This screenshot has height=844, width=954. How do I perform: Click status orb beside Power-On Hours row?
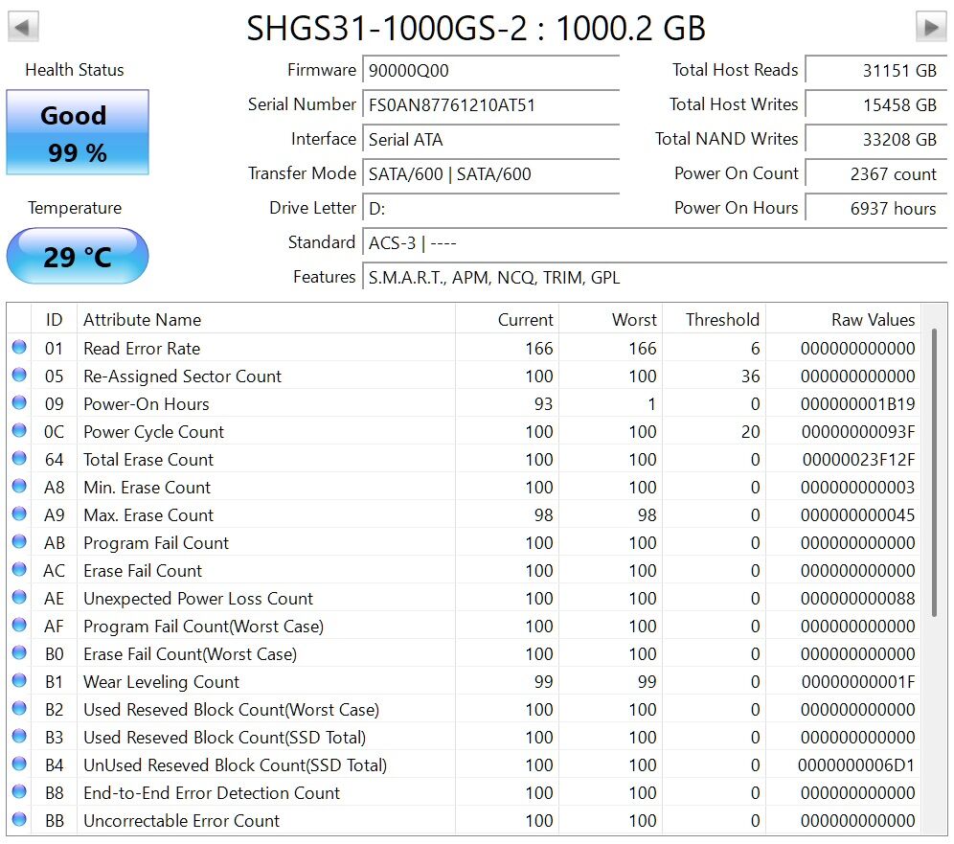(x=19, y=403)
